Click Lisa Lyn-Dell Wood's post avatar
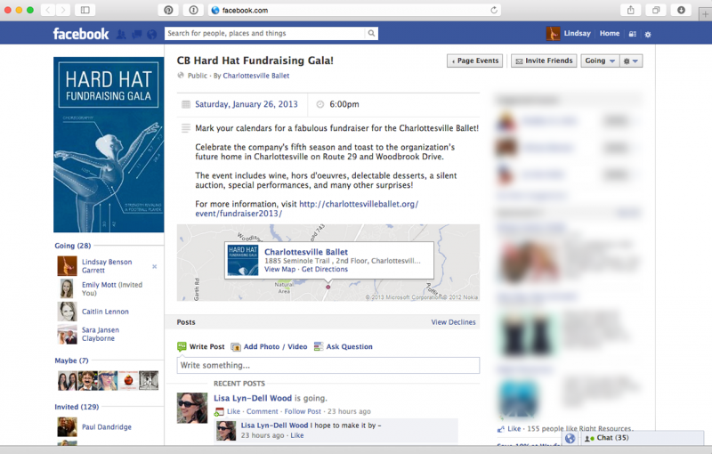This screenshot has width=712, height=454. coord(192,408)
